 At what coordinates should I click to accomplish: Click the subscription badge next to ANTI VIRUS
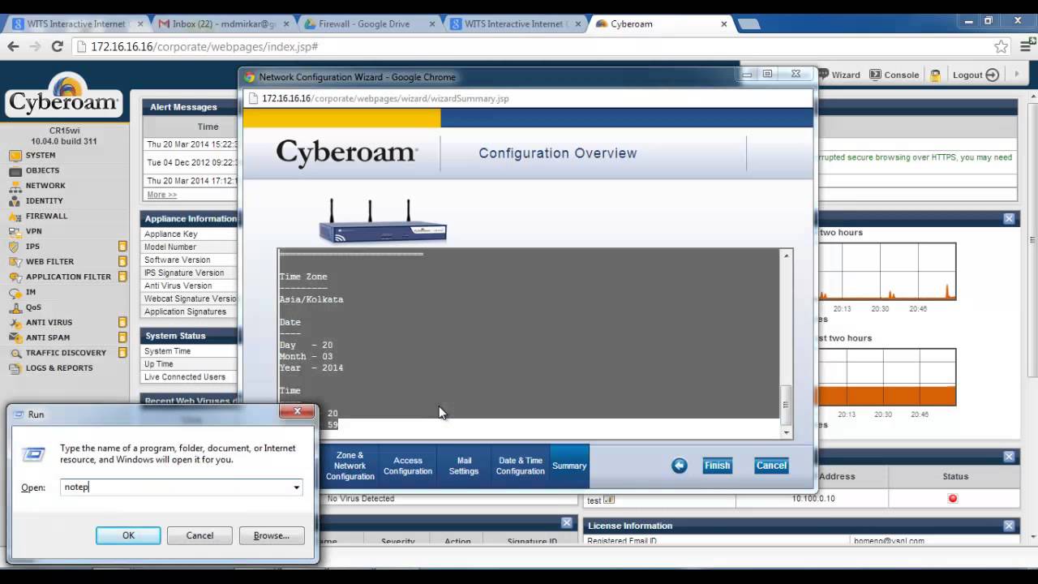pos(122,322)
